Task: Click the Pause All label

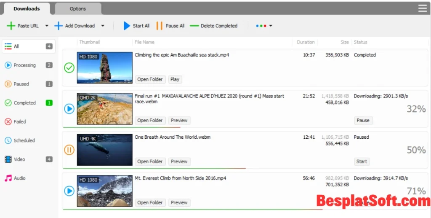Action: [175, 26]
